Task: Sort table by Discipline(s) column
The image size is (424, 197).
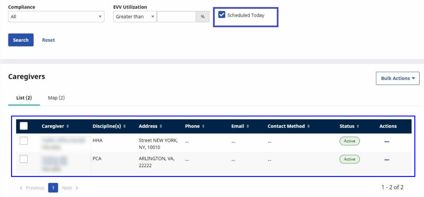Action: point(109,126)
